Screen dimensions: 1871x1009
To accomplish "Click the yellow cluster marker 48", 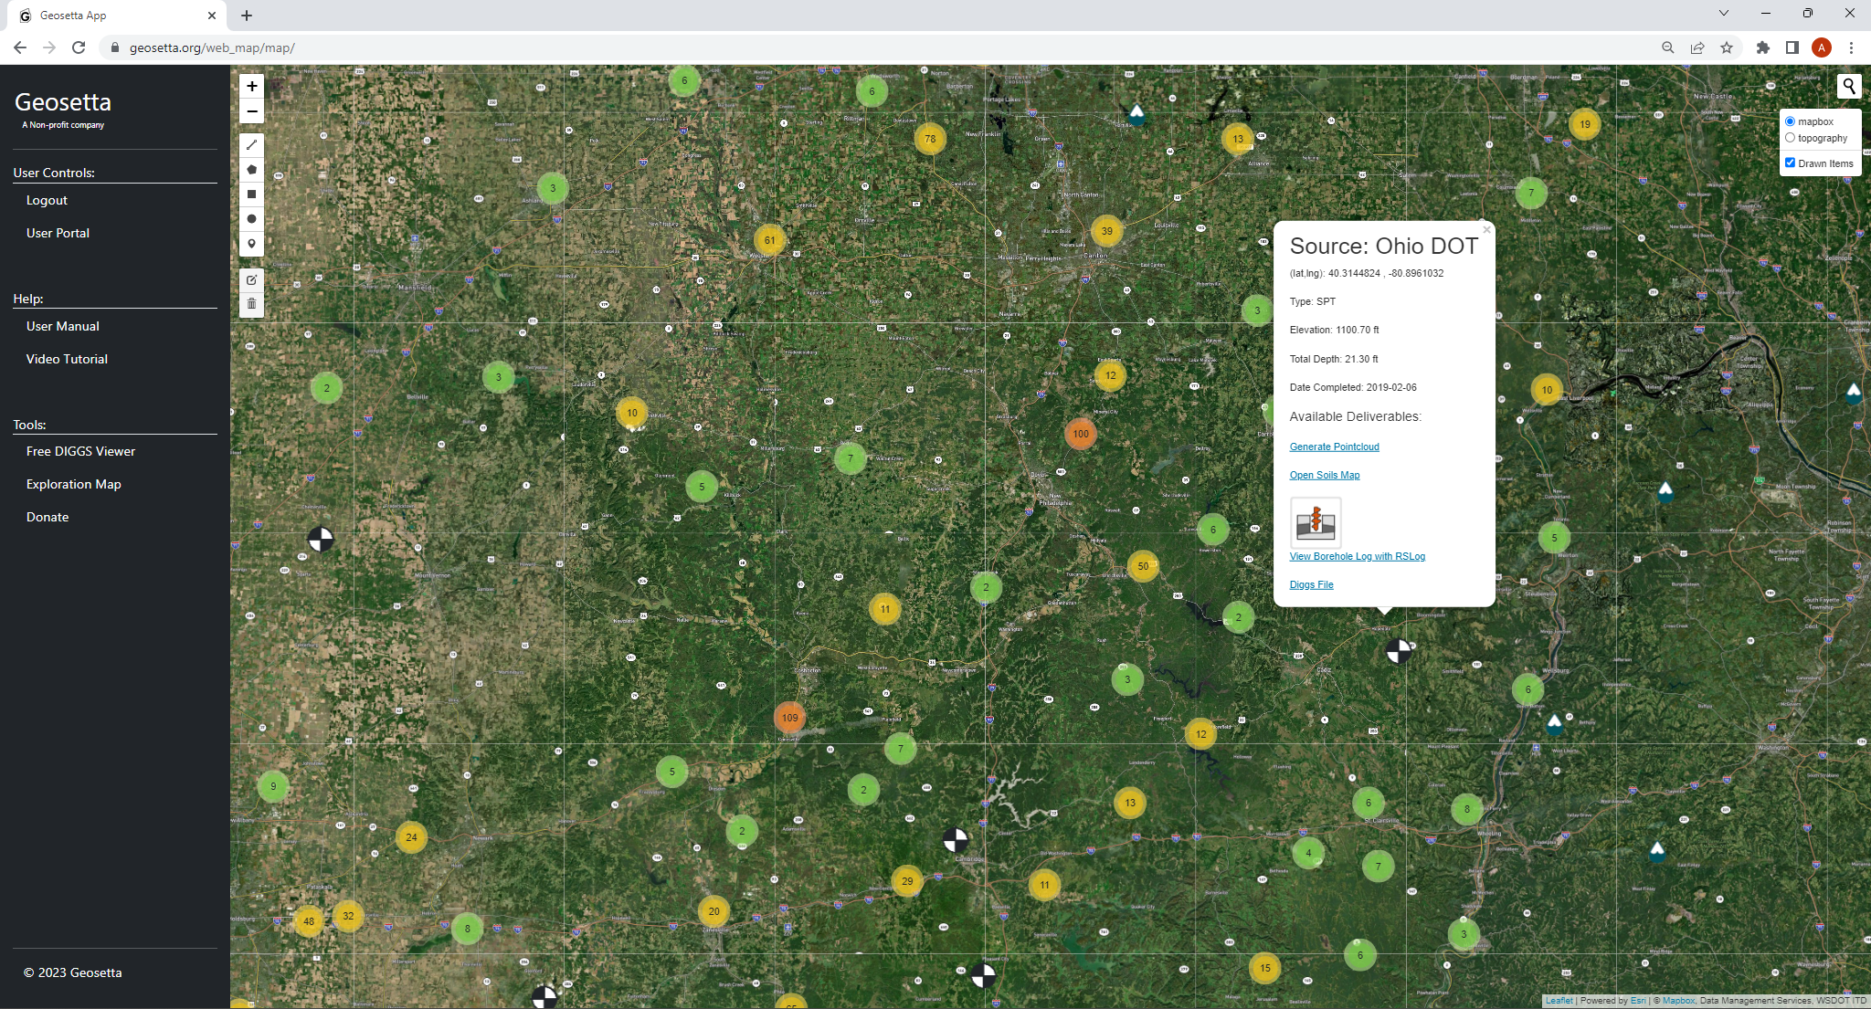I will click(x=309, y=921).
